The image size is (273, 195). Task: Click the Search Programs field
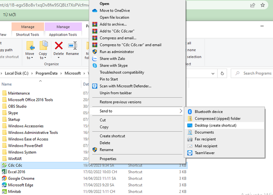252,73
